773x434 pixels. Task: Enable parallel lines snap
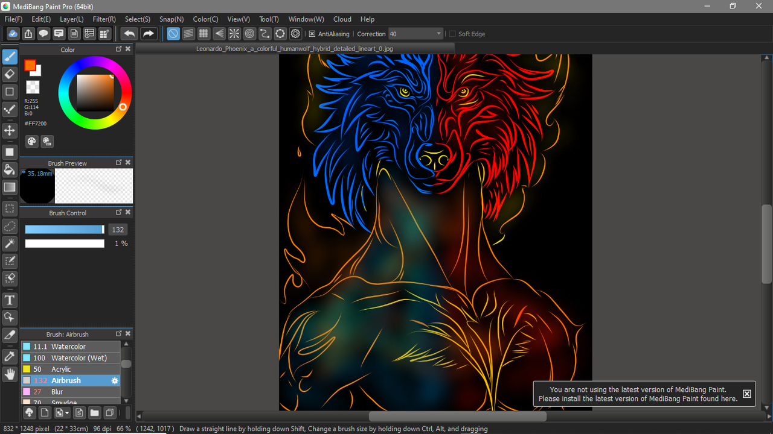click(x=188, y=34)
